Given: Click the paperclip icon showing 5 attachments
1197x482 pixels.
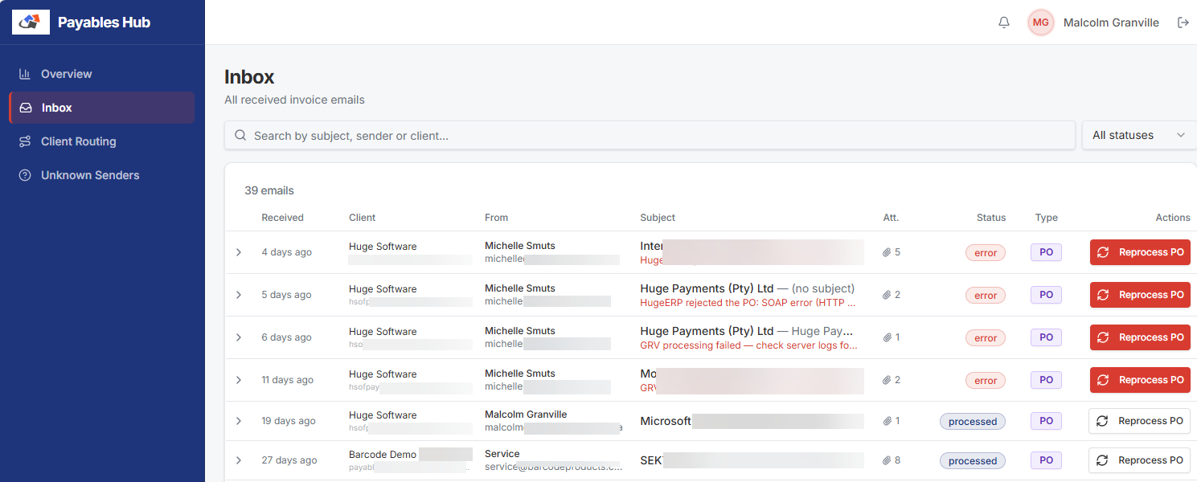Looking at the screenshot, I should pyautogui.click(x=887, y=252).
